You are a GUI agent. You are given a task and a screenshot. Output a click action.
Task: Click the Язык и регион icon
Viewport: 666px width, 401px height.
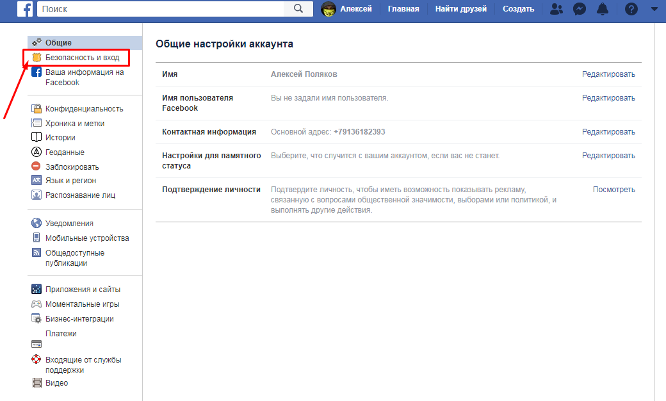coord(37,180)
